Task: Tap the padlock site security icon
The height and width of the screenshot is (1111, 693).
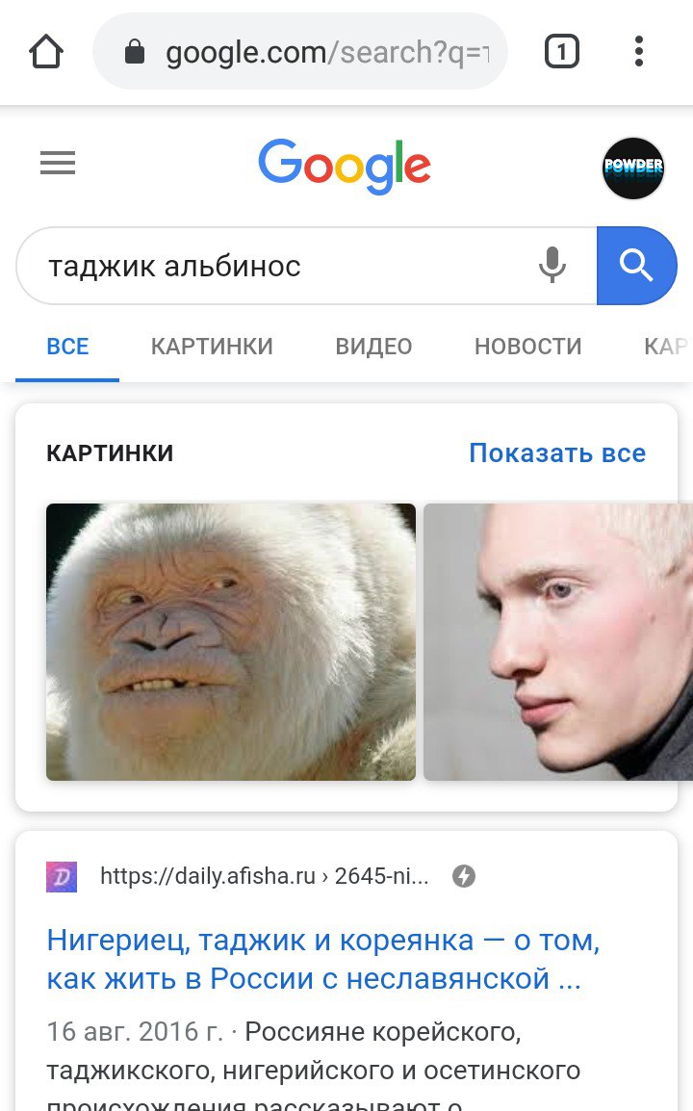Action: pos(135,51)
